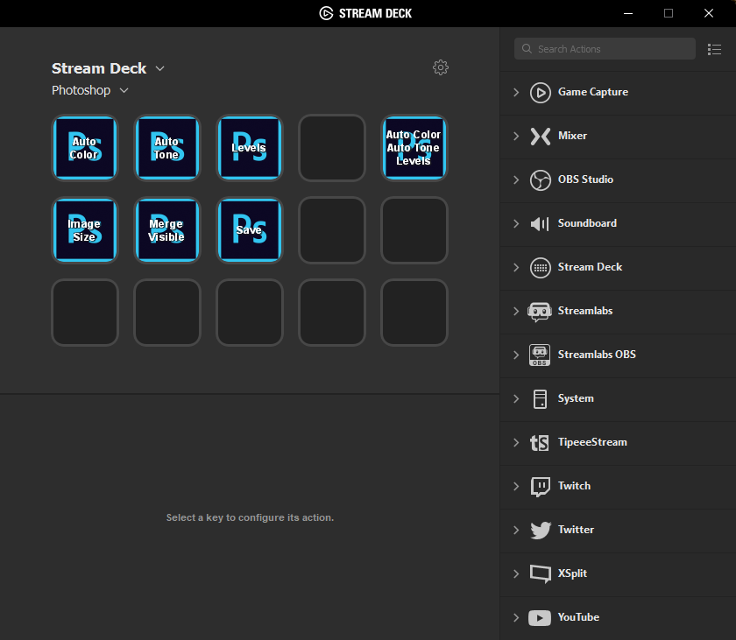Click the magnifier icon in Search Actions
Viewport: 736px width, 640px height.
527,49
